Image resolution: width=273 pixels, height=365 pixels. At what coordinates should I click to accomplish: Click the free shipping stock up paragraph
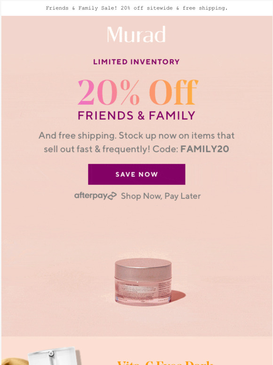click(x=136, y=142)
